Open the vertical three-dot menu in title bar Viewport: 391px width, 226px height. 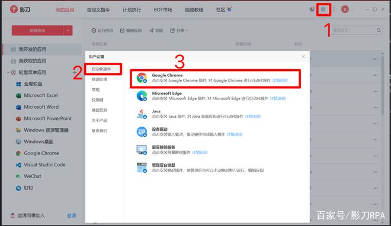pyautogui.click(x=334, y=9)
